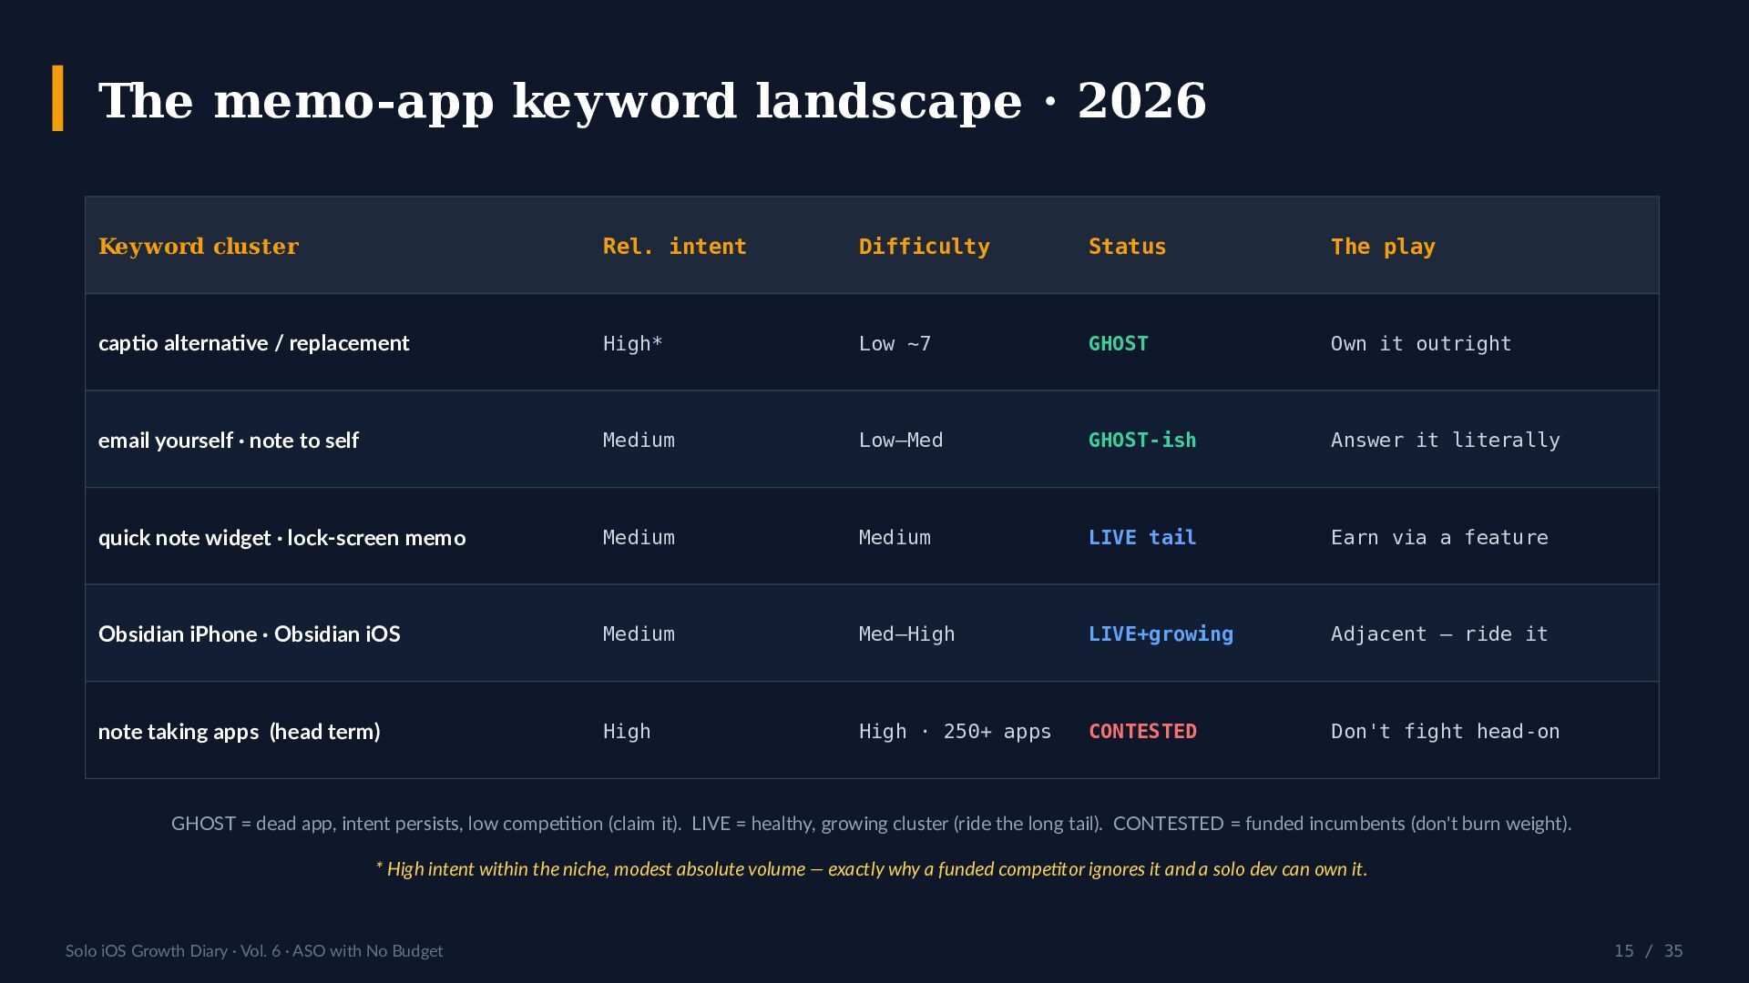Select the orange accent bar beside title

[x=58, y=98]
